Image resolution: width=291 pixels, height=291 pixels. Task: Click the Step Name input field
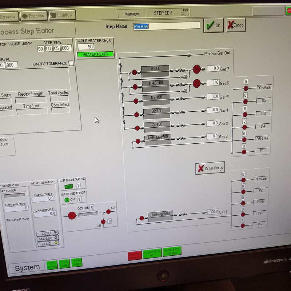[x=167, y=26]
